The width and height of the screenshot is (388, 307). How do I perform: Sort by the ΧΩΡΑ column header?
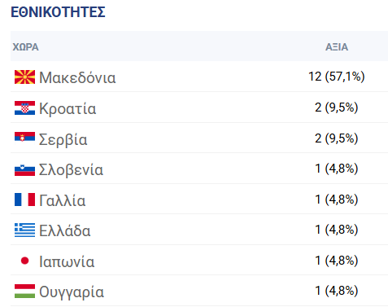coord(25,47)
